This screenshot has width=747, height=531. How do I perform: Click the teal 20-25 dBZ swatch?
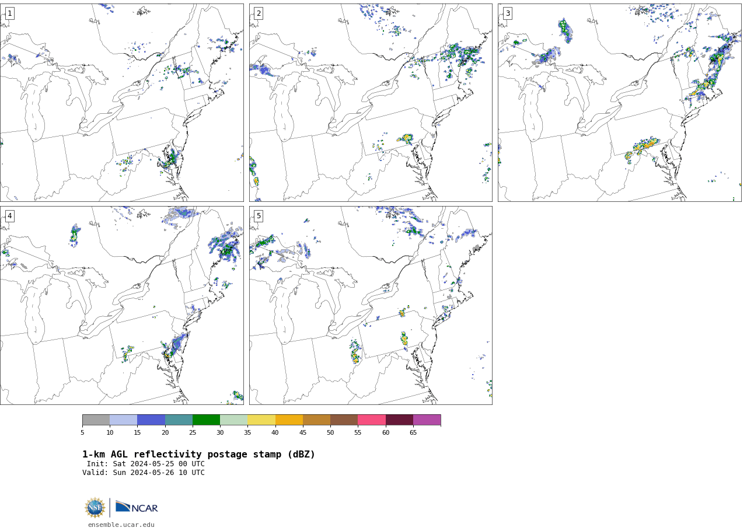click(x=179, y=420)
